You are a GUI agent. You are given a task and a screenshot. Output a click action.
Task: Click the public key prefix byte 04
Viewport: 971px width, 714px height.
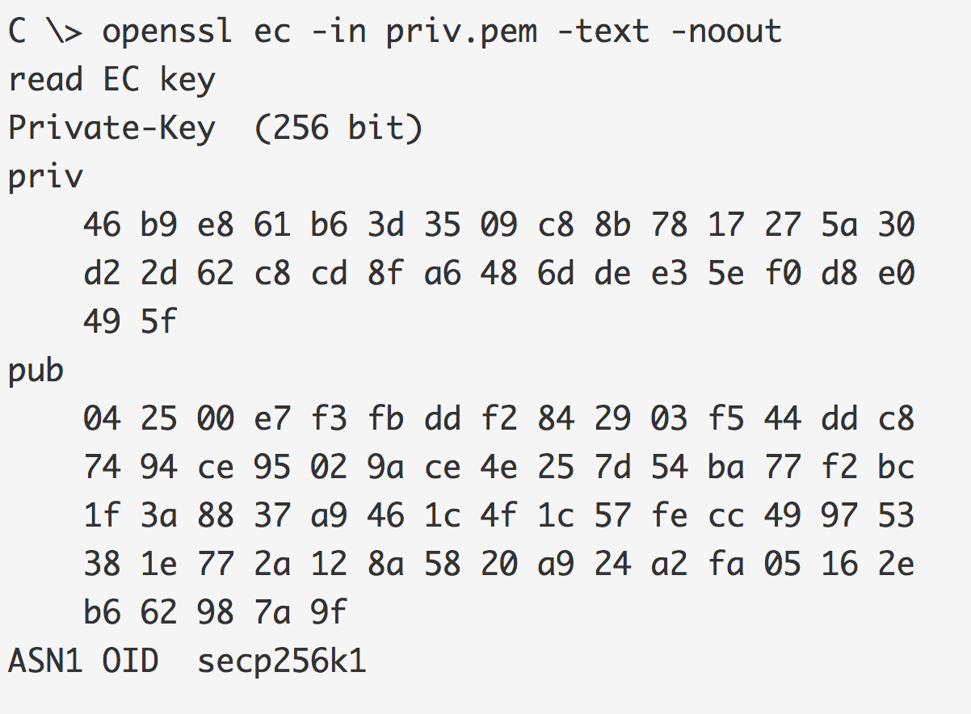(x=102, y=419)
